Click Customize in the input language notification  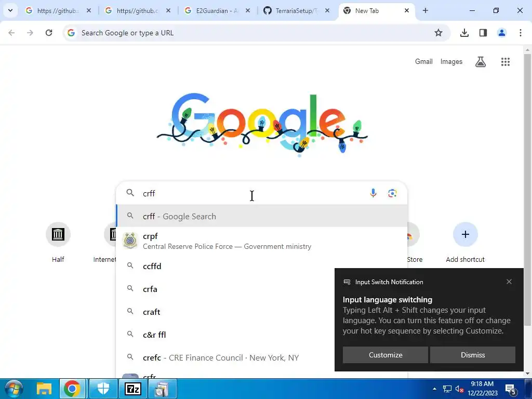385,355
